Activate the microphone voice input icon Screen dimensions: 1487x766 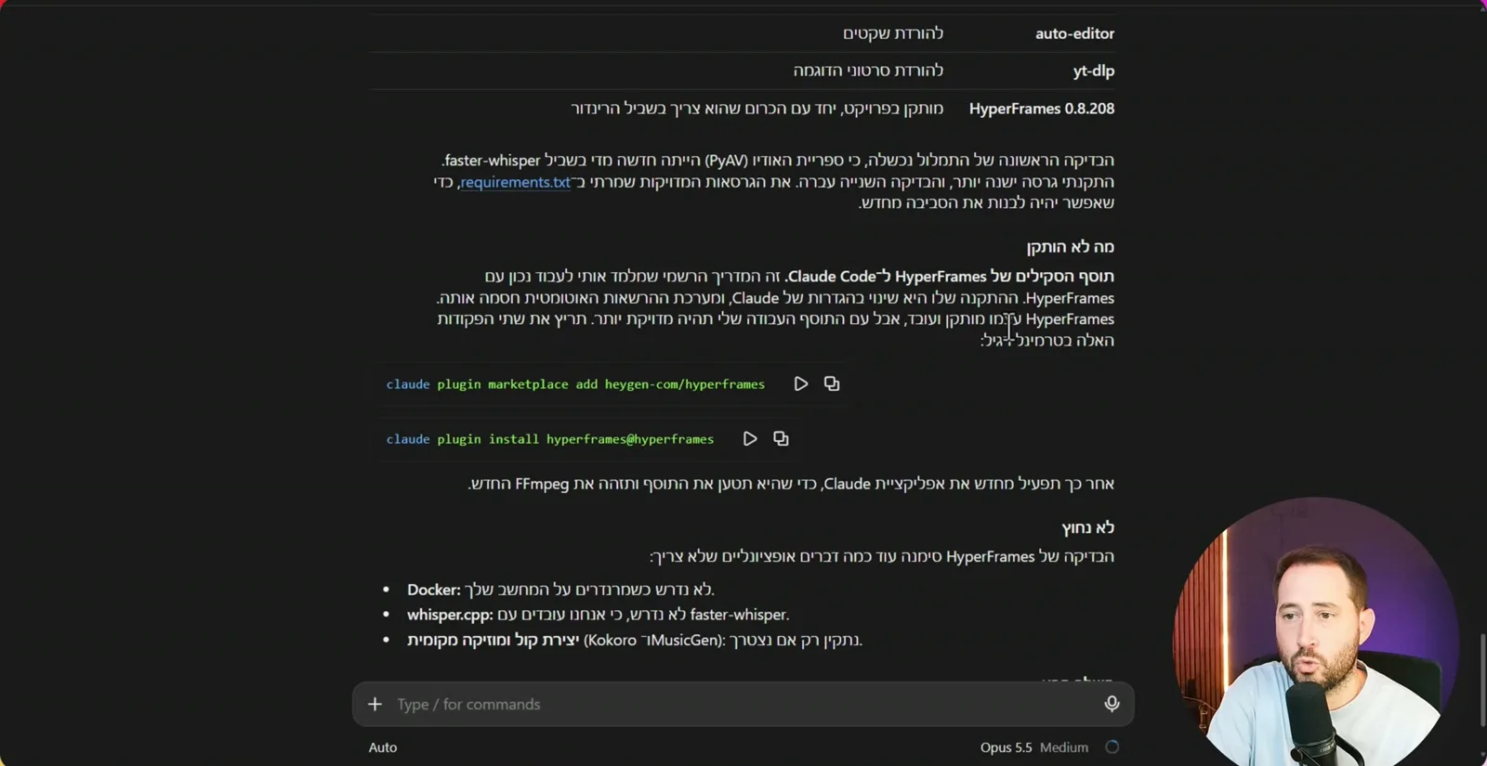[1112, 704]
